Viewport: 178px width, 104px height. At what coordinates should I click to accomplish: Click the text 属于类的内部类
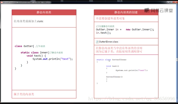coord(24,94)
